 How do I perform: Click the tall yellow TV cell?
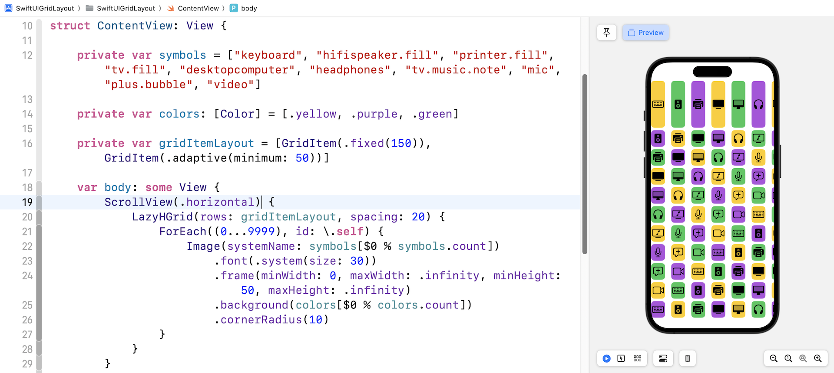click(x=718, y=104)
